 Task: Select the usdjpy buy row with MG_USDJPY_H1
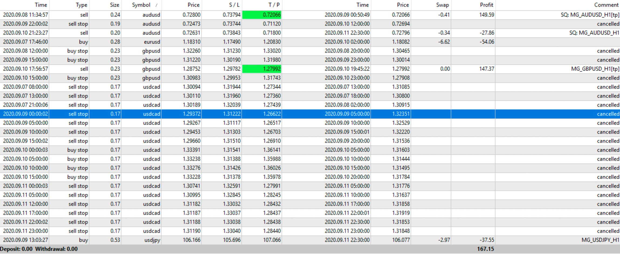(x=310, y=240)
